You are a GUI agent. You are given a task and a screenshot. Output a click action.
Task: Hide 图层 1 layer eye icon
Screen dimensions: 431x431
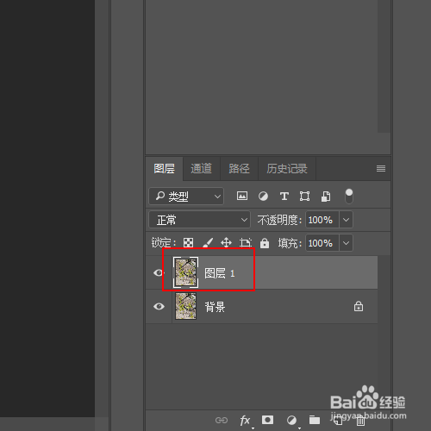pyautogui.click(x=159, y=272)
